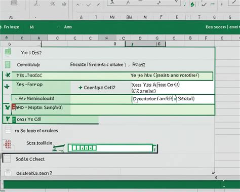Screen dimensions: 240x192
Task: Click the page icon next to 'ru Se laoo cf arcdees'
Action: point(8,130)
